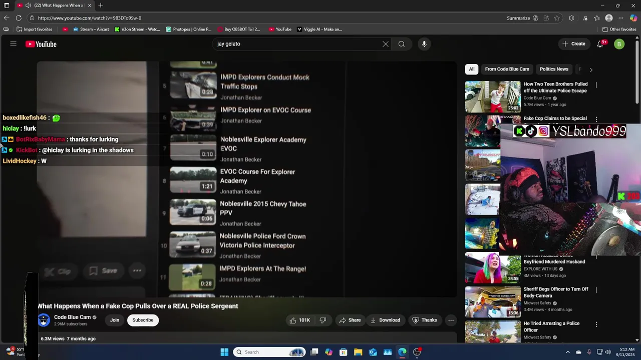The width and height of the screenshot is (641, 360).
Task: Join the Code Blue Cam channel
Action: [115, 320]
